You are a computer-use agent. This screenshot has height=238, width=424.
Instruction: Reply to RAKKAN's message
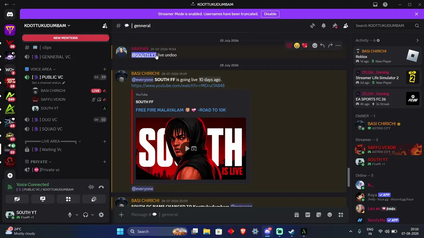click(322, 45)
